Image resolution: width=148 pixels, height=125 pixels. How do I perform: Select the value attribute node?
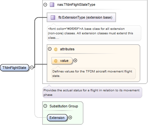pos(62,61)
